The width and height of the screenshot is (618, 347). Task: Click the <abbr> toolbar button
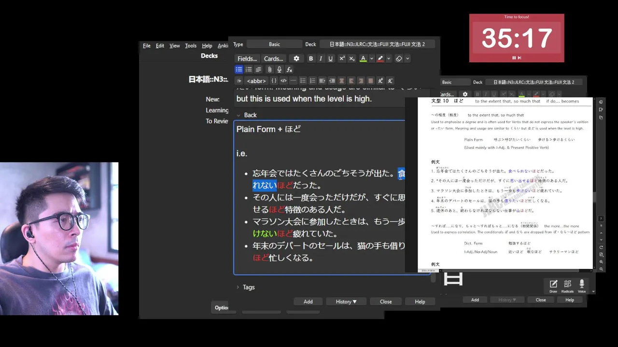(x=256, y=81)
